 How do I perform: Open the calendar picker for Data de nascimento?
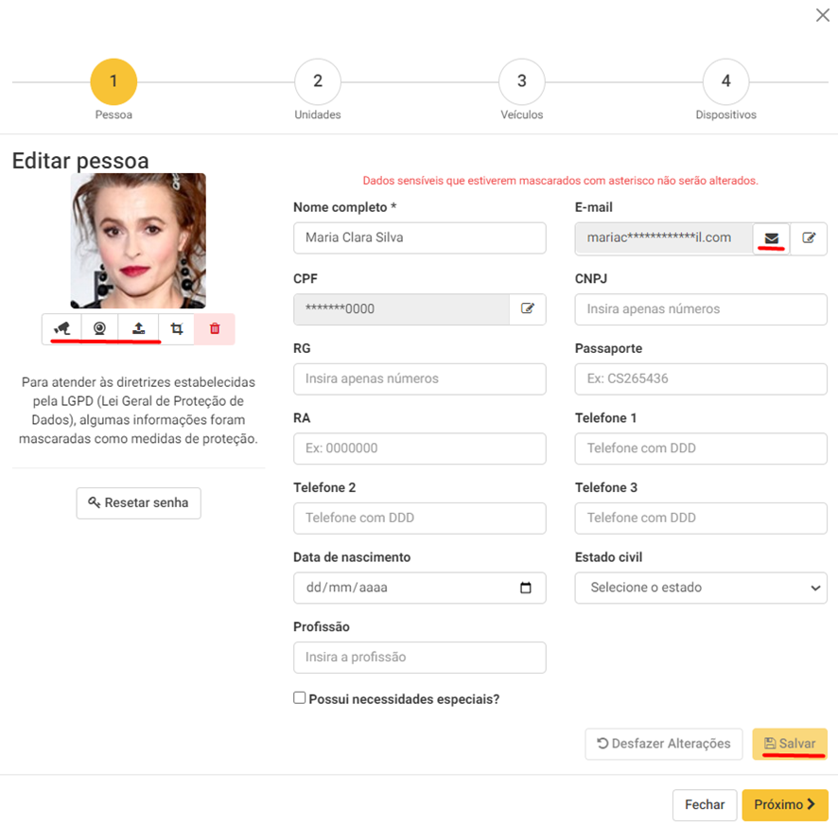(525, 588)
